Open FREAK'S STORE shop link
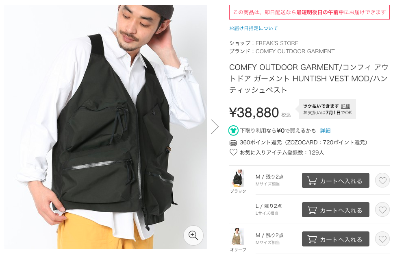 277,43
